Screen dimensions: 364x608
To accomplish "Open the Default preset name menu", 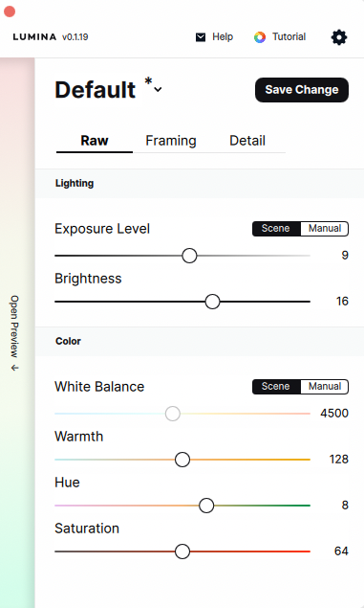I will 96,90.
